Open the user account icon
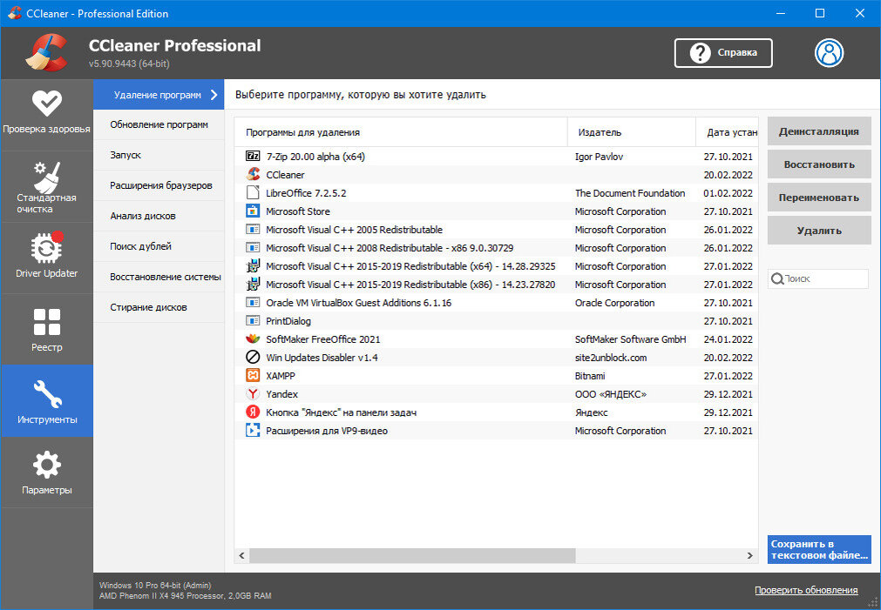The height and width of the screenshot is (610, 881). pyautogui.click(x=828, y=52)
